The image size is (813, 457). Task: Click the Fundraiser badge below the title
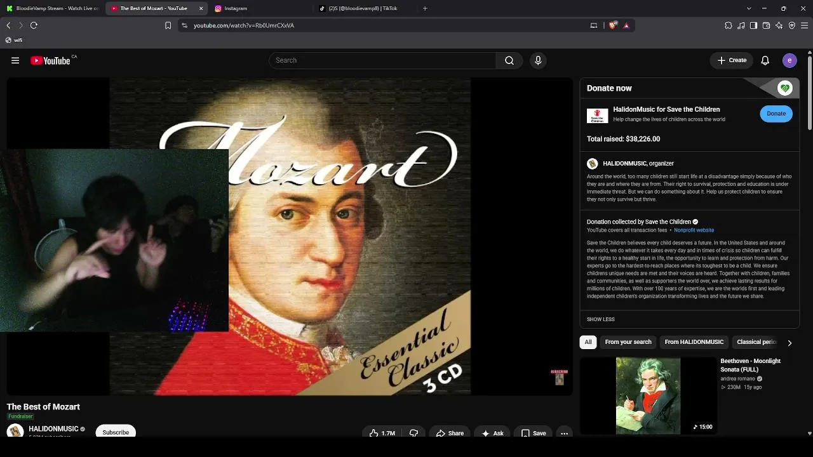20,416
